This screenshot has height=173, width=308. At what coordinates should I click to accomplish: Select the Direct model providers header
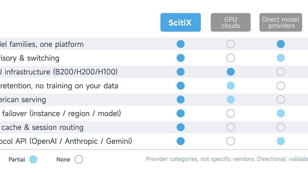click(281, 22)
